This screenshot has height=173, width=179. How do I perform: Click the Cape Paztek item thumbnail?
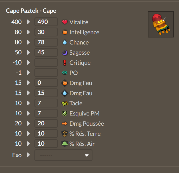[x=161, y=24]
